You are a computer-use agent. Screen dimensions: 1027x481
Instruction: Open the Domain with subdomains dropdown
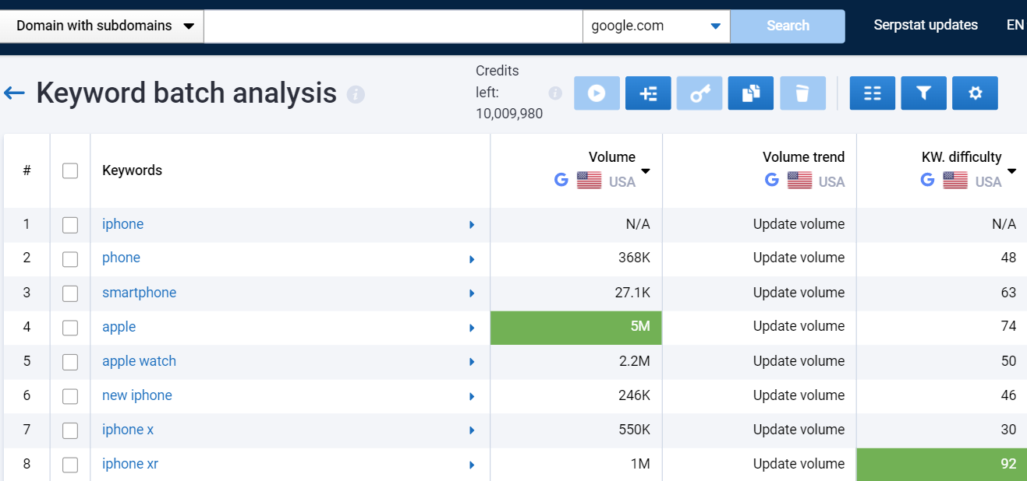point(101,26)
